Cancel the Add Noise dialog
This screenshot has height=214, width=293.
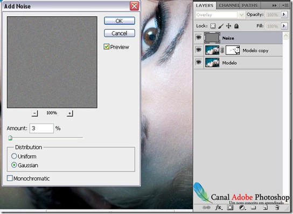(x=120, y=33)
